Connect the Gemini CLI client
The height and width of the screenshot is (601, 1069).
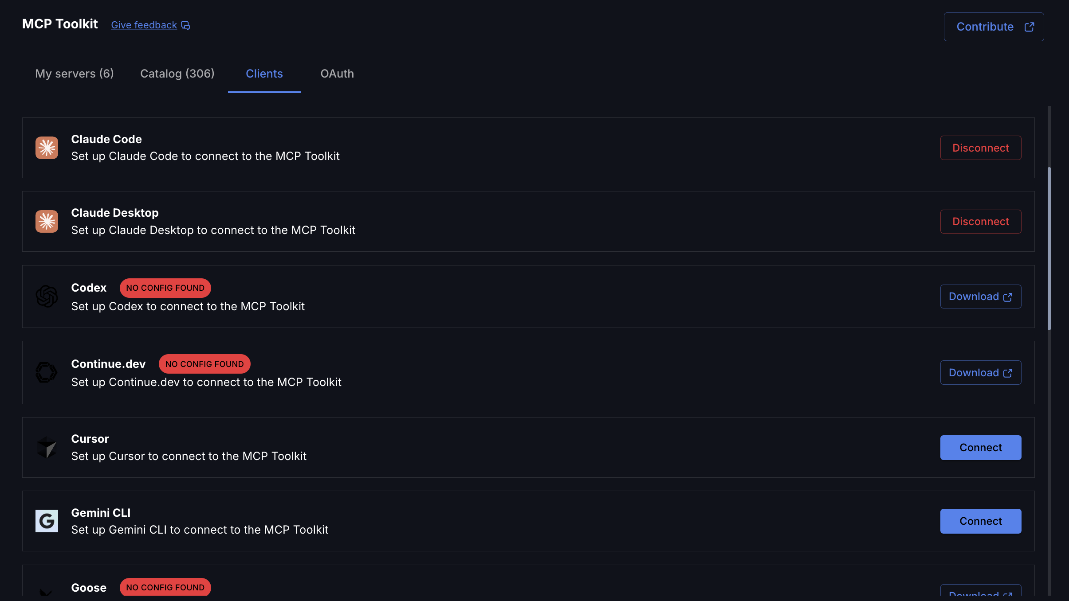click(x=980, y=521)
